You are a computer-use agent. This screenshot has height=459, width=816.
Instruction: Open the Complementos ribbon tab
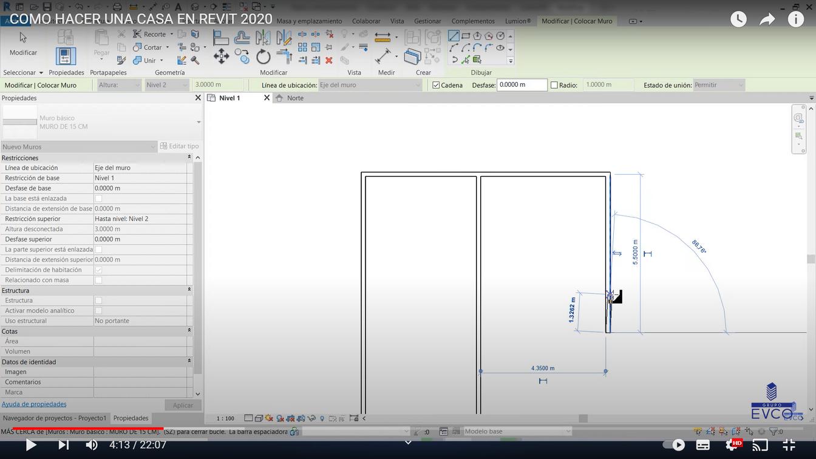coord(473,21)
